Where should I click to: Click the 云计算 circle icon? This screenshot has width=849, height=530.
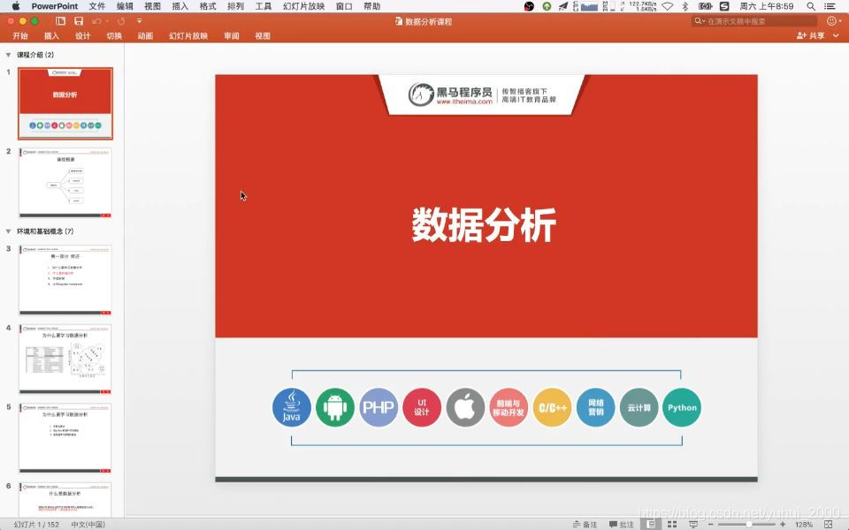639,407
